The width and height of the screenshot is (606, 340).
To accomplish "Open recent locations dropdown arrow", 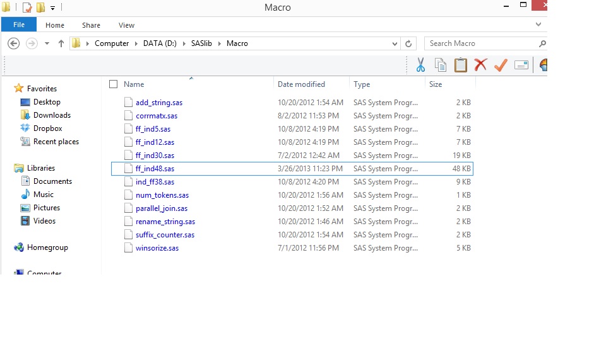I will [47, 43].
